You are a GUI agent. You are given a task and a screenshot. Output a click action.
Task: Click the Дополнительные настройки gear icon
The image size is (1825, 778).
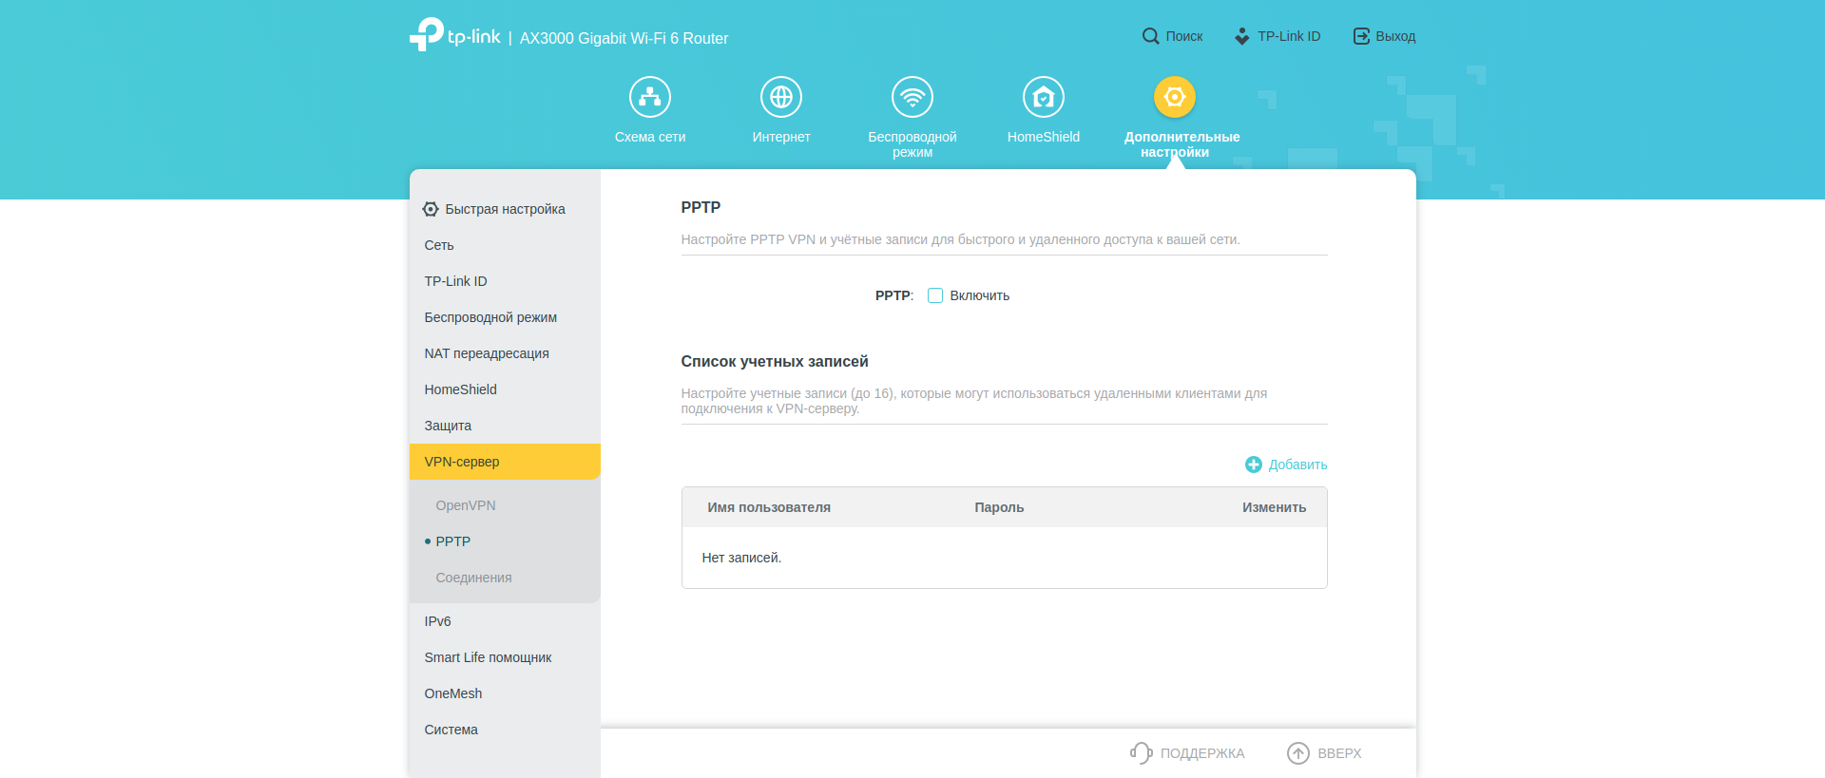1174,97
